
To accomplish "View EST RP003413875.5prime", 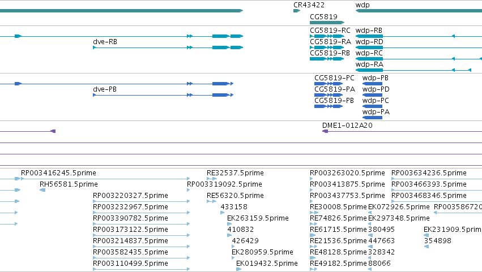I will [x=347, y=184].
